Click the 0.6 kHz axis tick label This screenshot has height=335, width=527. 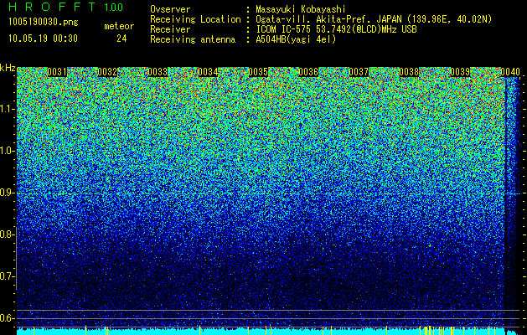point(8,318)
